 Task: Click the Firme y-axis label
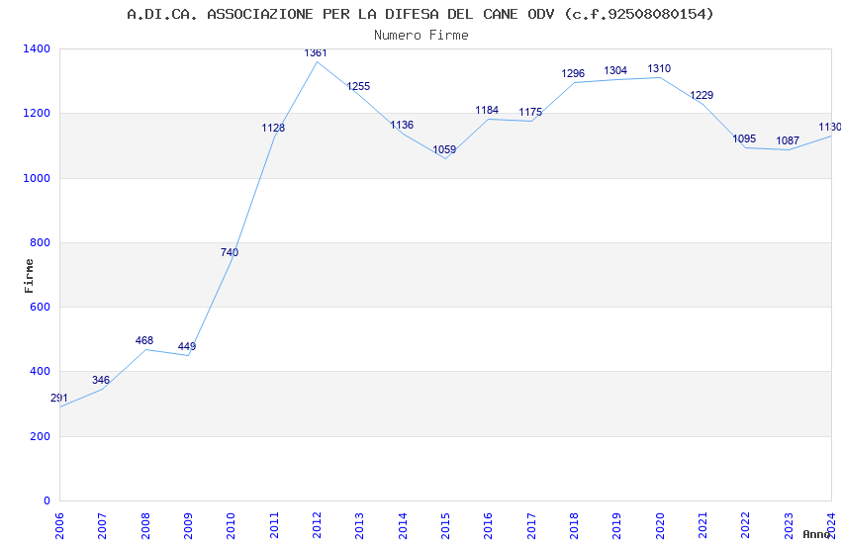(x=29, y=276)
